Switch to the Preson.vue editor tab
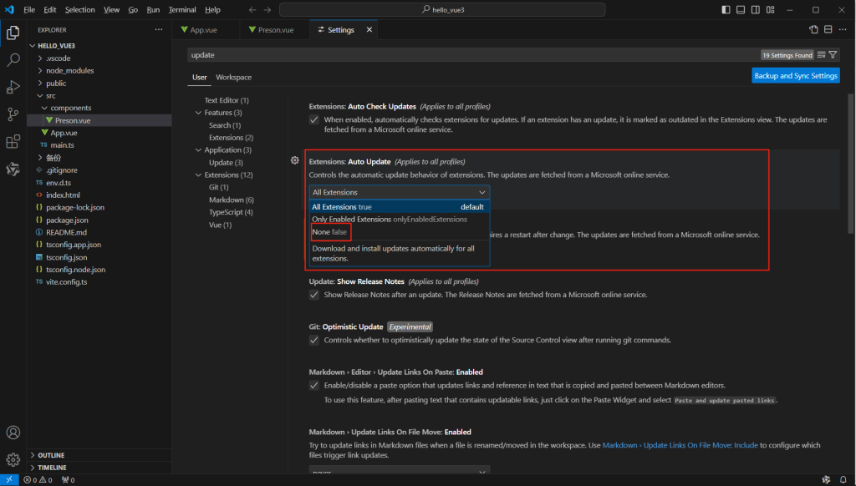Viewport: 856px width, 486px height. click(274, 29)
